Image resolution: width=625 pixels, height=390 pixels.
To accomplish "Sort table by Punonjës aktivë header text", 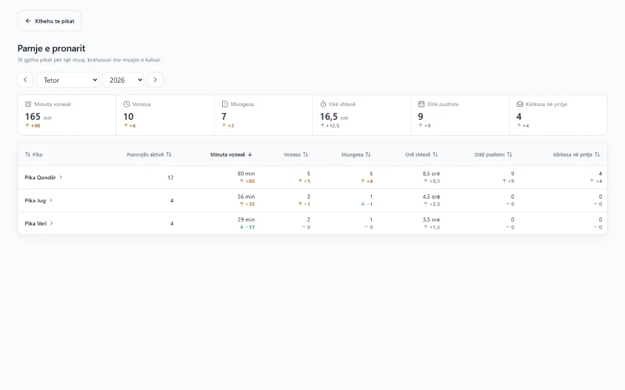I will [x=145, y=154].
